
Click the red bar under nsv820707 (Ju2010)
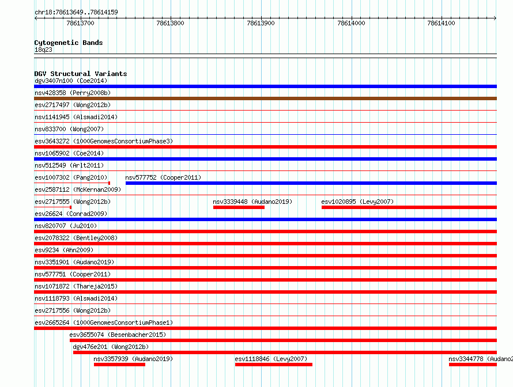[x=265, y=232]
